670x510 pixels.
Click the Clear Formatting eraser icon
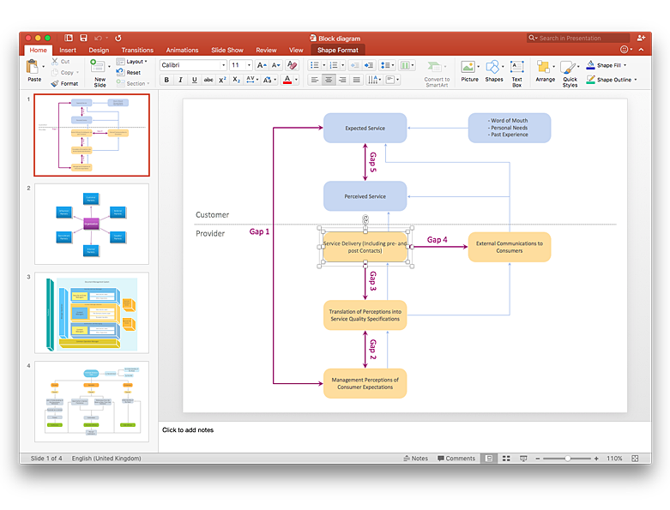tap(292, 65)
